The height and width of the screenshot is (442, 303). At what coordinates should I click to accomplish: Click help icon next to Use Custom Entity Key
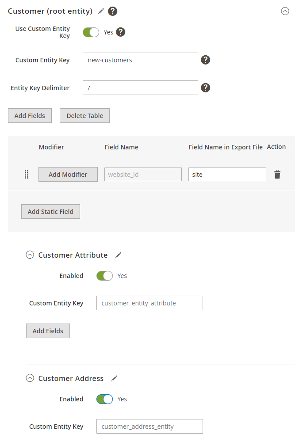click(x=121, y=32)
